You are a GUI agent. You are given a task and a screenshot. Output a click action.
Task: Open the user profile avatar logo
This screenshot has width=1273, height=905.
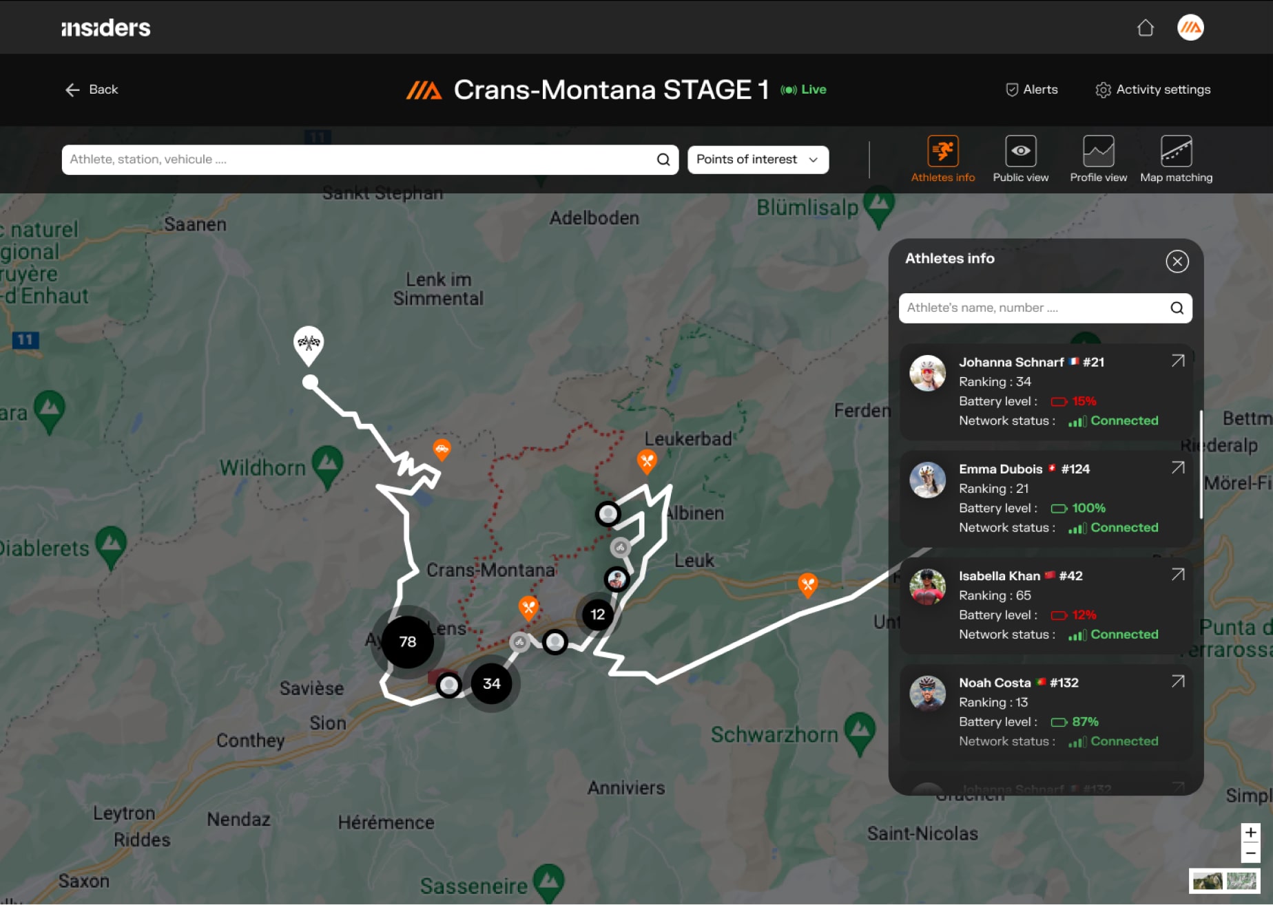[1190, 28]
